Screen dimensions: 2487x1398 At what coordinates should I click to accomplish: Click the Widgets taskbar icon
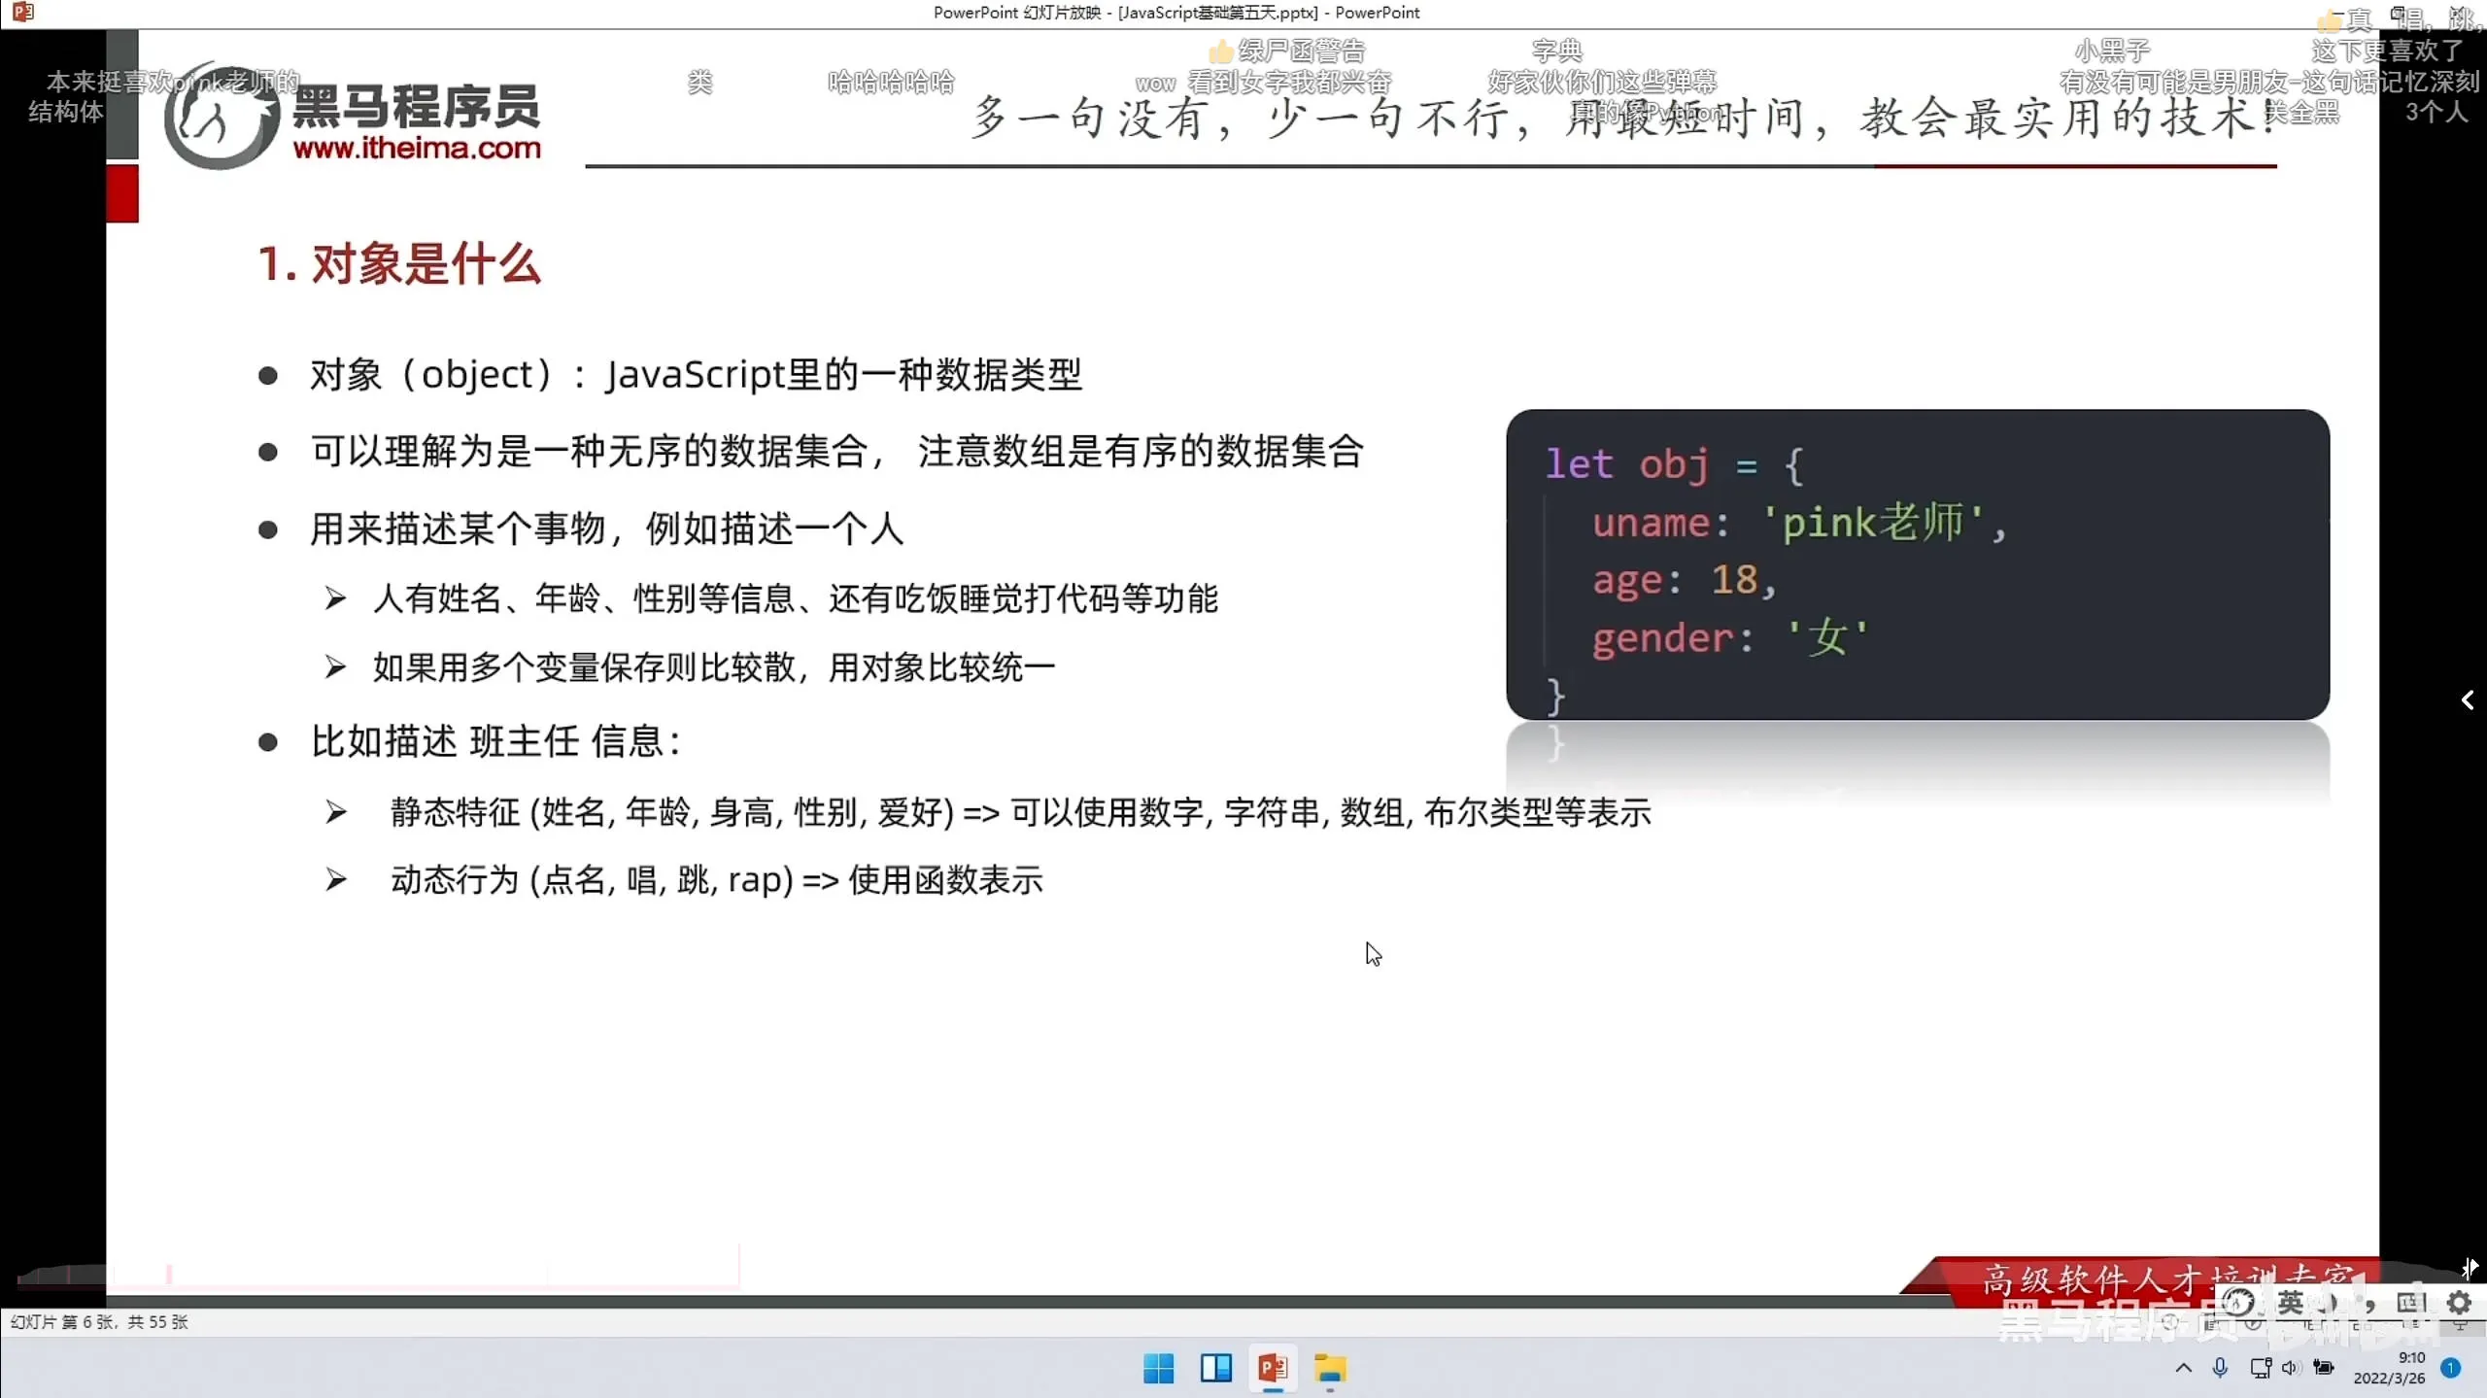pos(1215,1368)
